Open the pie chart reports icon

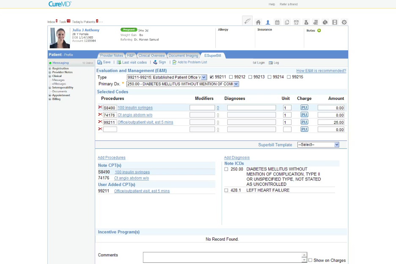click(325, 22)
